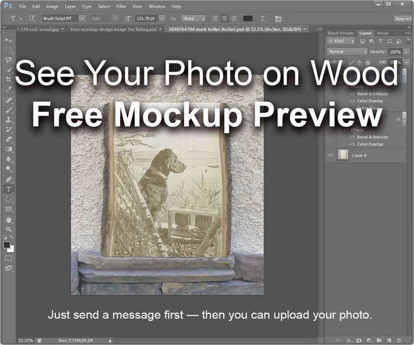Delete layer with trash icon
This screenshot has width=414, height=345.
pyautogui.click(x=399, y=340)
